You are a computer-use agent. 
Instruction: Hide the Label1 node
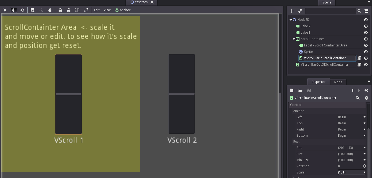point(366,33)
